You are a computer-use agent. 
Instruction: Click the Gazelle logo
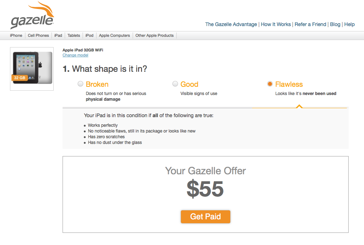32,15
